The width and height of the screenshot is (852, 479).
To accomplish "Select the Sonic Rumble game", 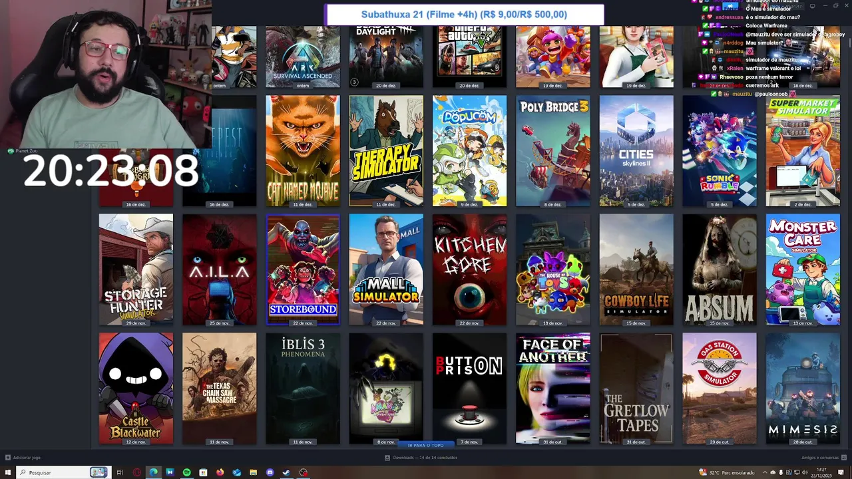I will click(x=720, y=150).
